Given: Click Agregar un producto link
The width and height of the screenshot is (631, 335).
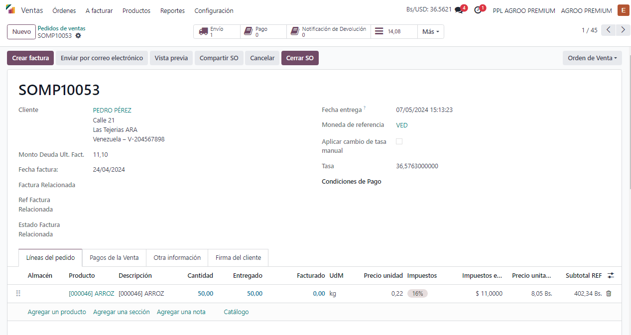Looking at the screenshot, I should pos(57,312).
